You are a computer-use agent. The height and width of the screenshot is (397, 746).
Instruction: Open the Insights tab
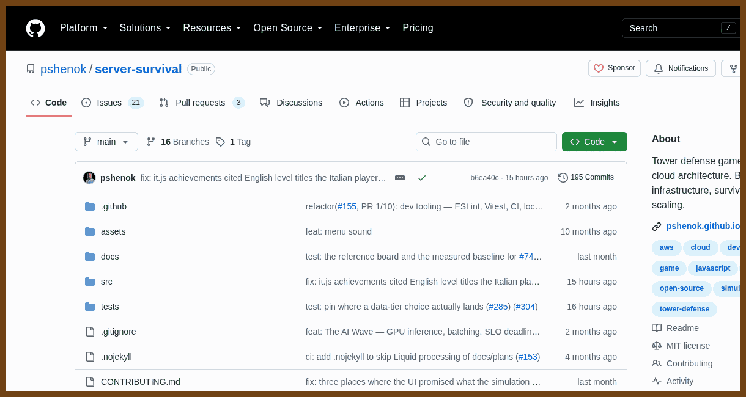597,103
